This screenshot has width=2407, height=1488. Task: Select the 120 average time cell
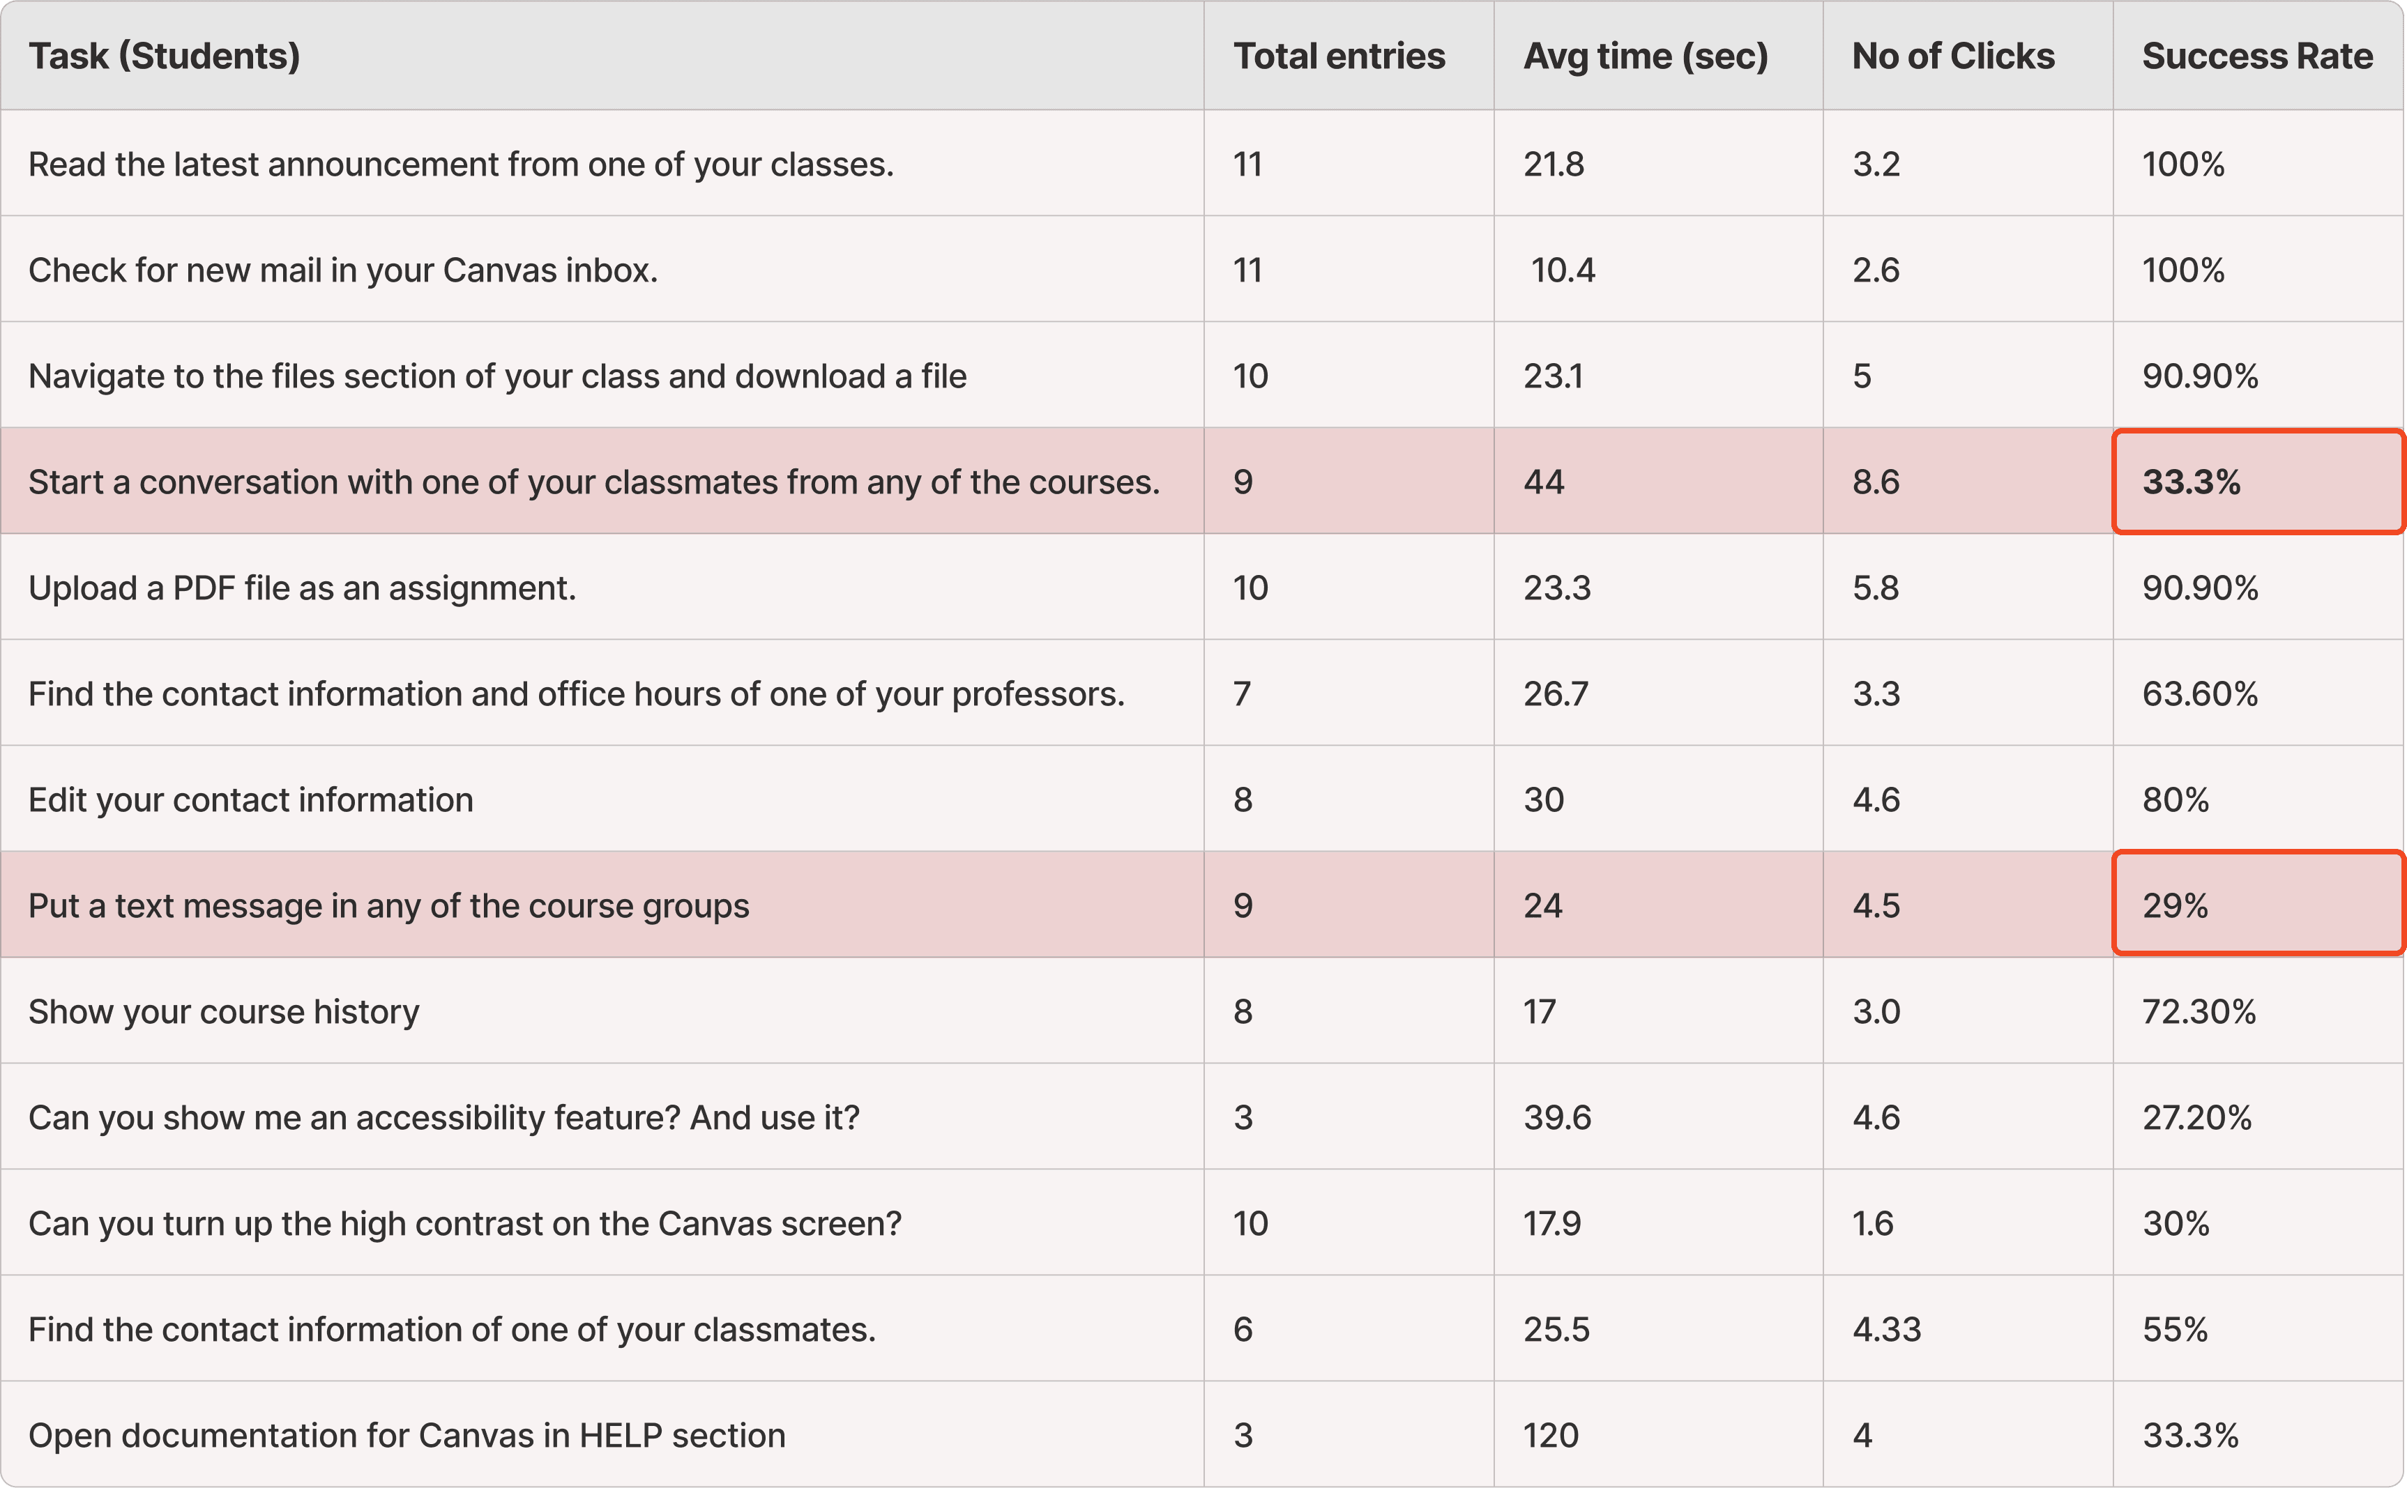pyautogui.click(x=1551, y=1435)
